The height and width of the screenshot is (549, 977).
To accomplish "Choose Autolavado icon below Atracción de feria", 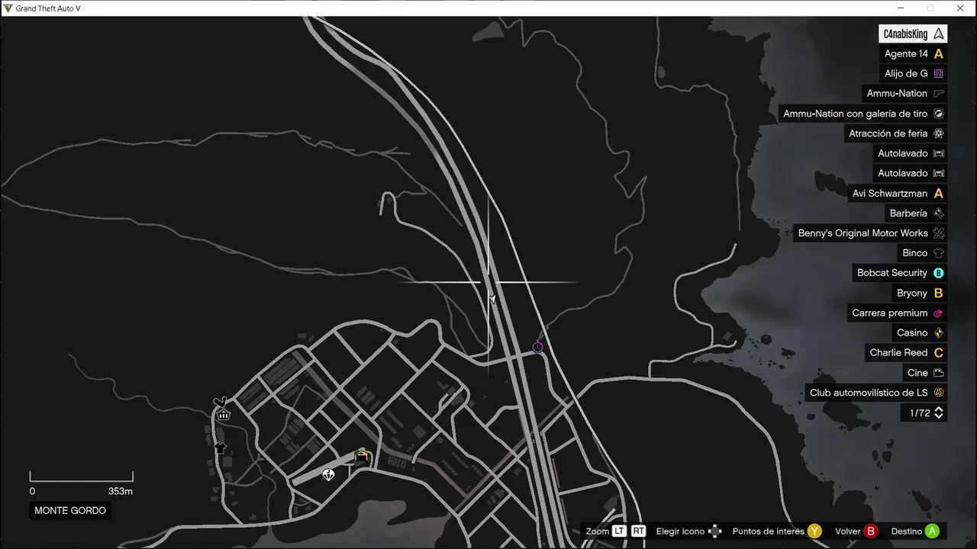I will pyautogui.click(x=939, y=153).
